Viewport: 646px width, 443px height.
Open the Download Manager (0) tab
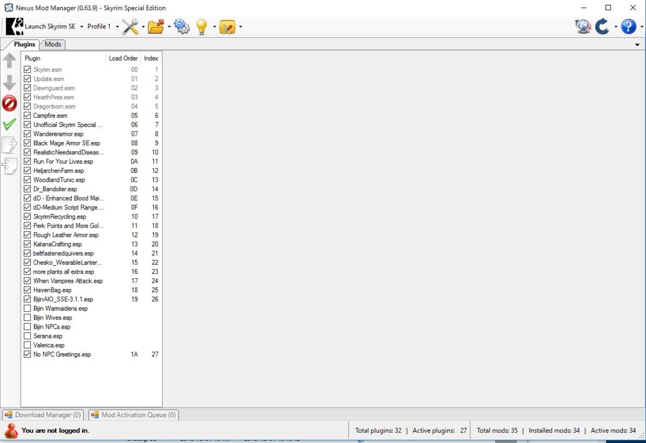pos(43,415)
